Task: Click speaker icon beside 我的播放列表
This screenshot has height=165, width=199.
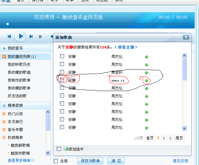Action: (x=4, y=56)
